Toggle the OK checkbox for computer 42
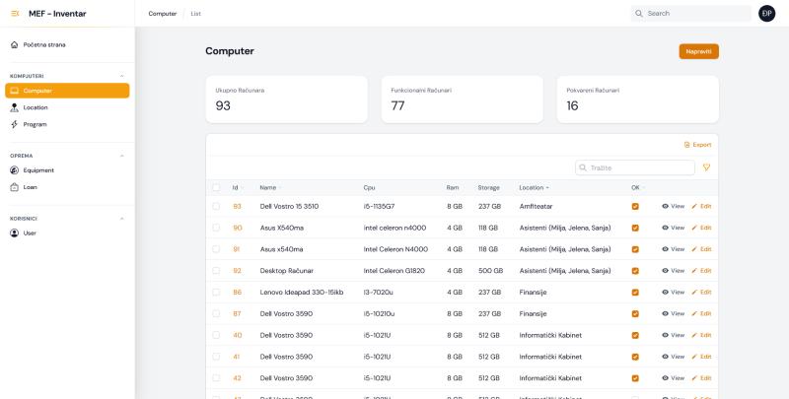This screenshot has width=789, height=399. 635,378
